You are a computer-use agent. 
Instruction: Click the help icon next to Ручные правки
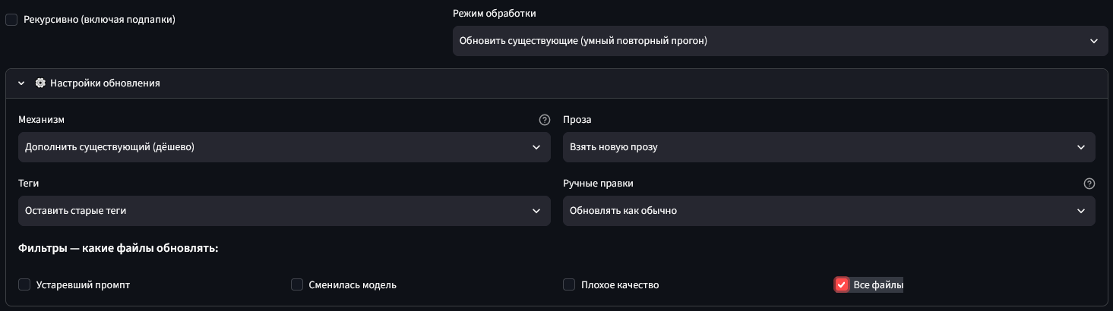click(1089, 184)
